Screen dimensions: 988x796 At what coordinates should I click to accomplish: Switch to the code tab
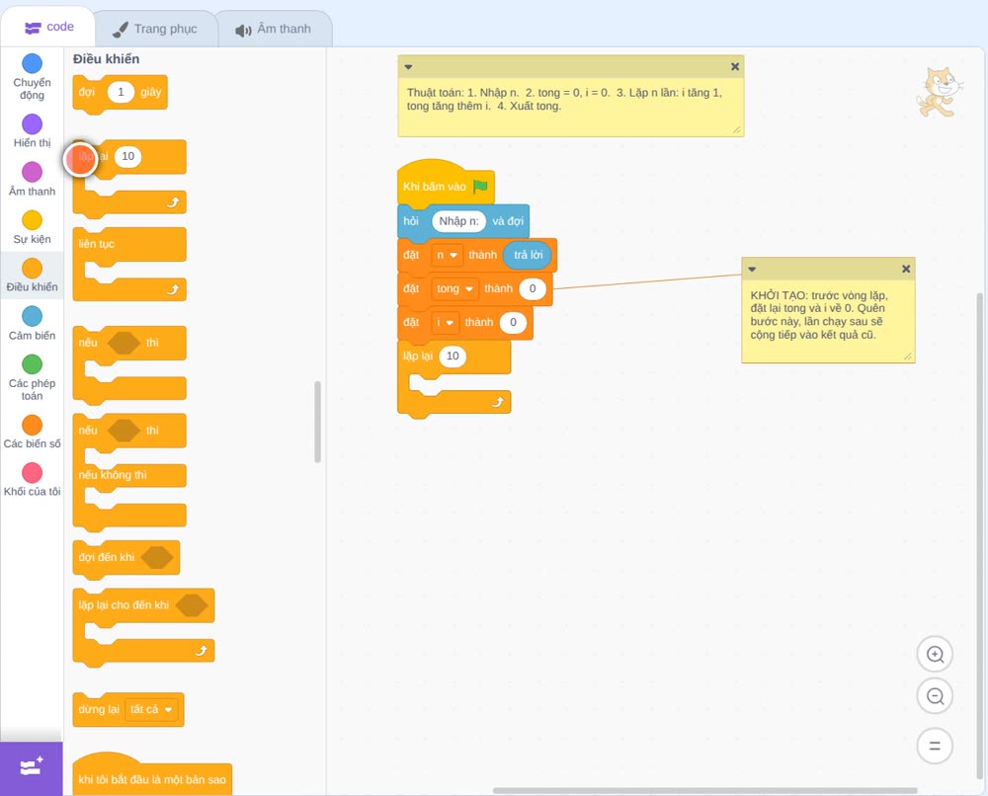pyautogui.click(x=49, y=27)
